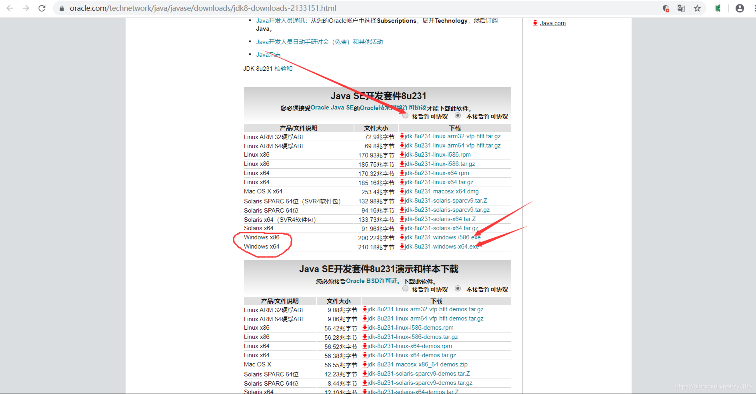Download jdk-8u231-solaris-sparcv9-demos.tar.gz
The height and width of the screenshot is (394, 756).
(x=420, y=383)
